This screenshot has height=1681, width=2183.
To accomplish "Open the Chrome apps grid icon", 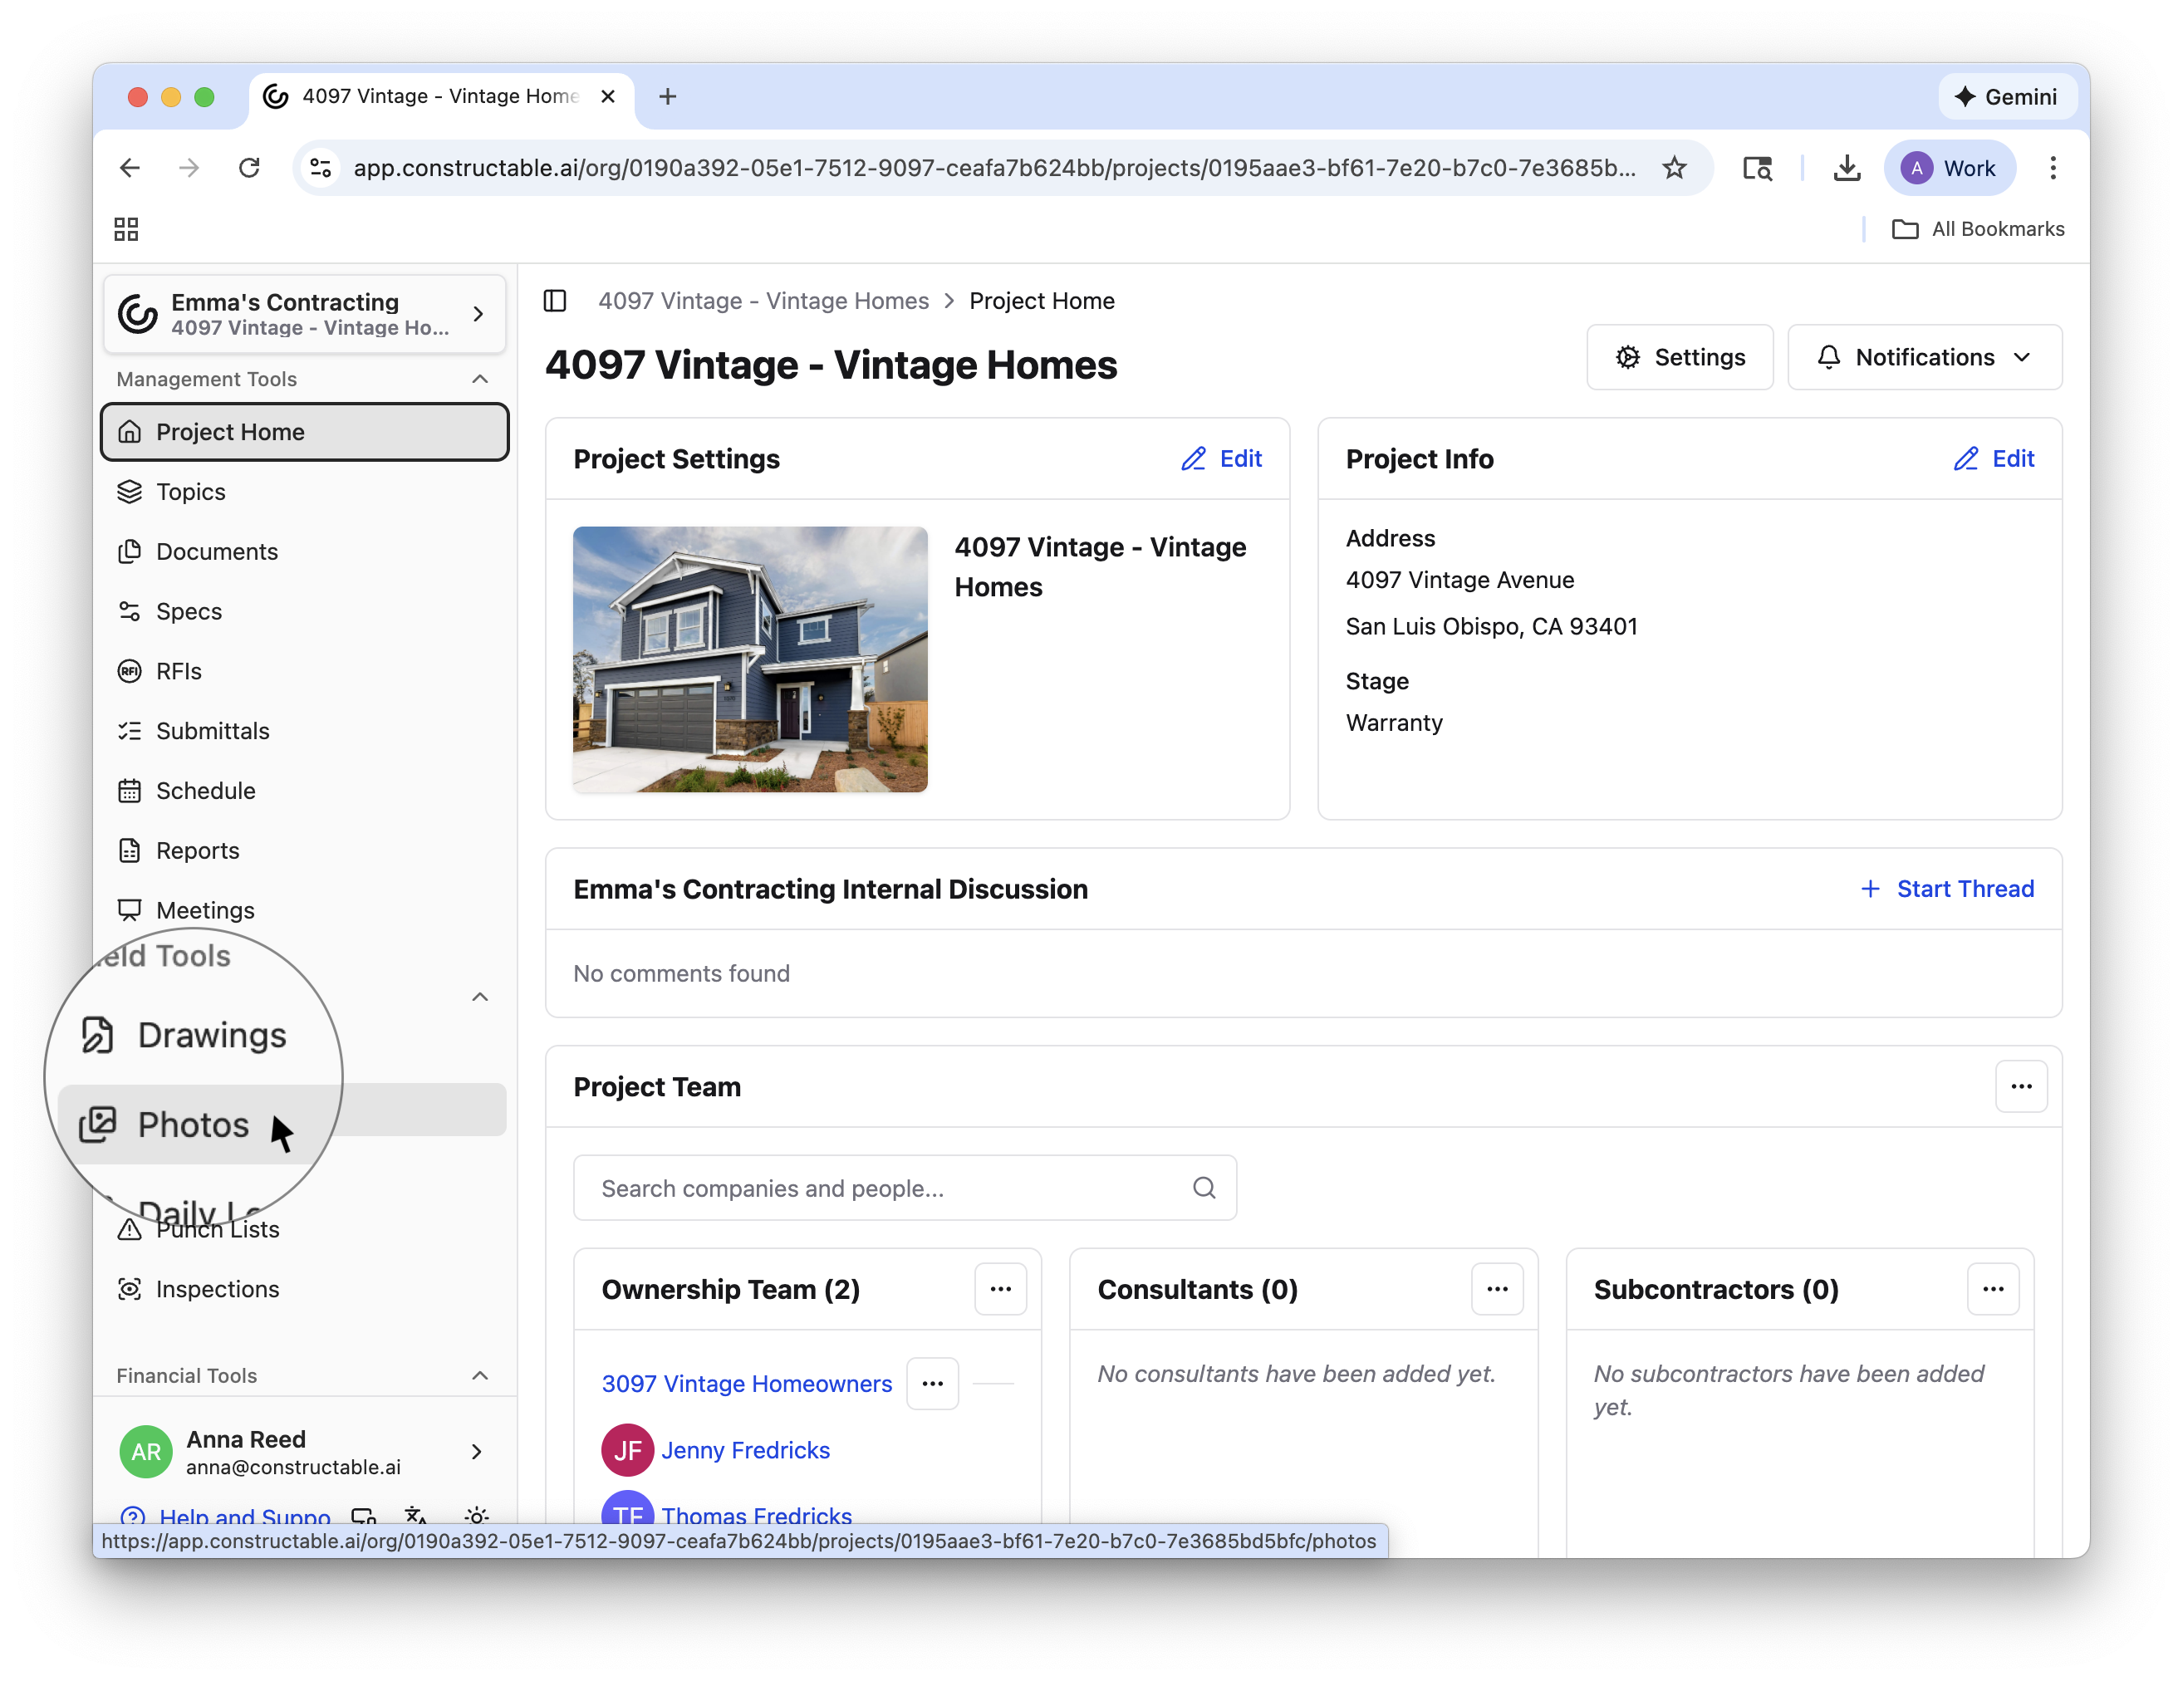I will point(126,229).
